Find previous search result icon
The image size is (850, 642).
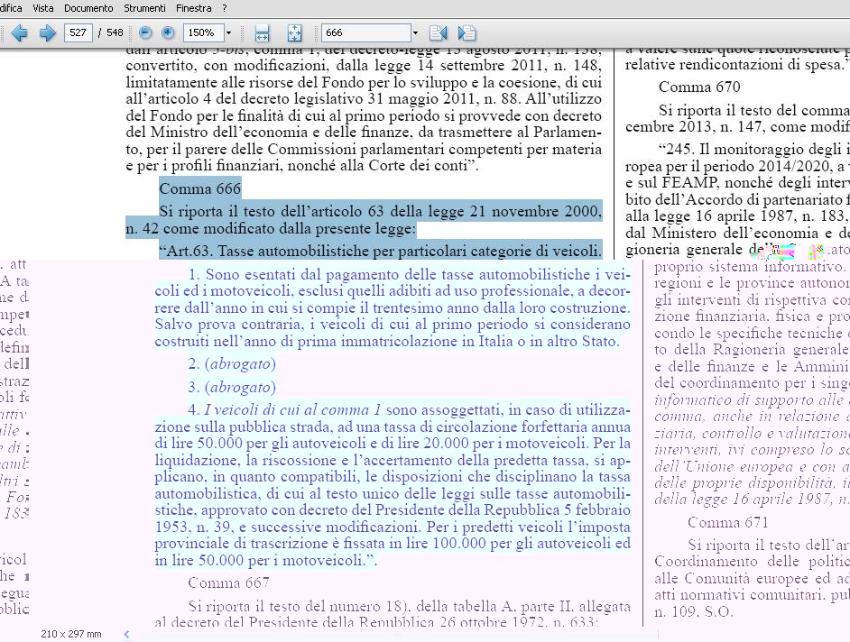(438, 33)
